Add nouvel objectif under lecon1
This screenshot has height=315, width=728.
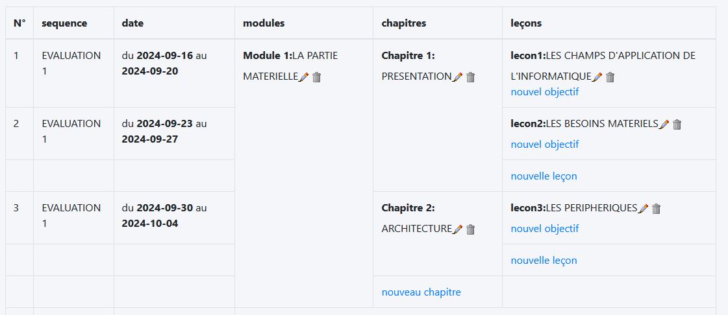[x=545, y=92]
